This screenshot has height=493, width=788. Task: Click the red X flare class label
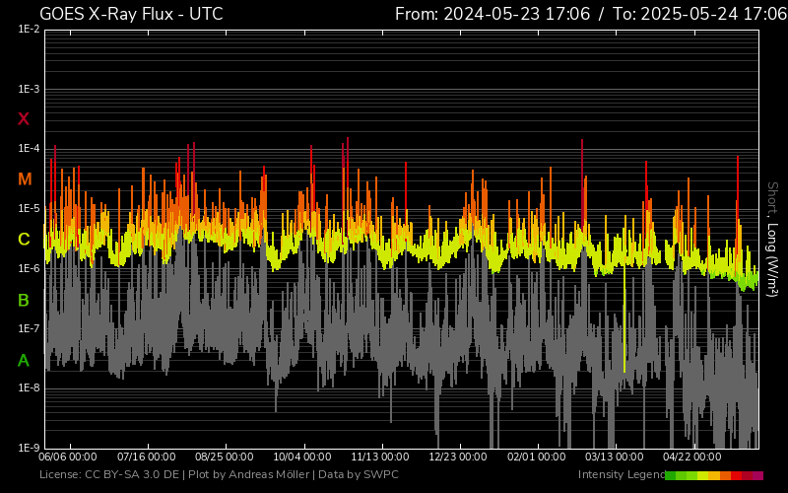pyautogui.click(x=24, y=119)
